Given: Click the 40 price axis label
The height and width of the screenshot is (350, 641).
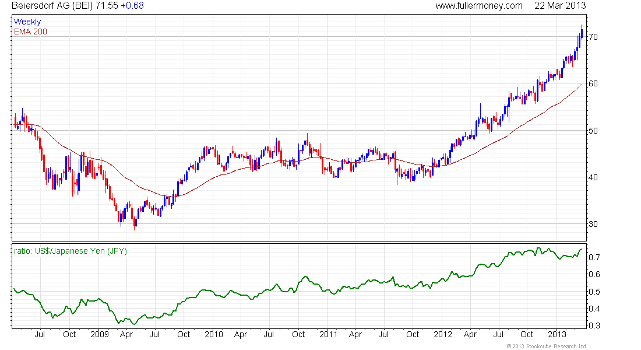Looking at the screenshot, I should 593,177.
